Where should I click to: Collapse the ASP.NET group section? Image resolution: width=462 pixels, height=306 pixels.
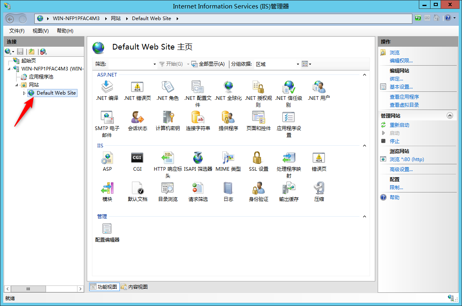[364, 74]
